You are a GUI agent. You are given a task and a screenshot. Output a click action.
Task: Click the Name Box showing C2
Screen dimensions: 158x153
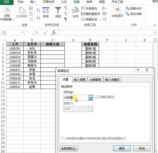pyautogui.click(x=13, y=33)
